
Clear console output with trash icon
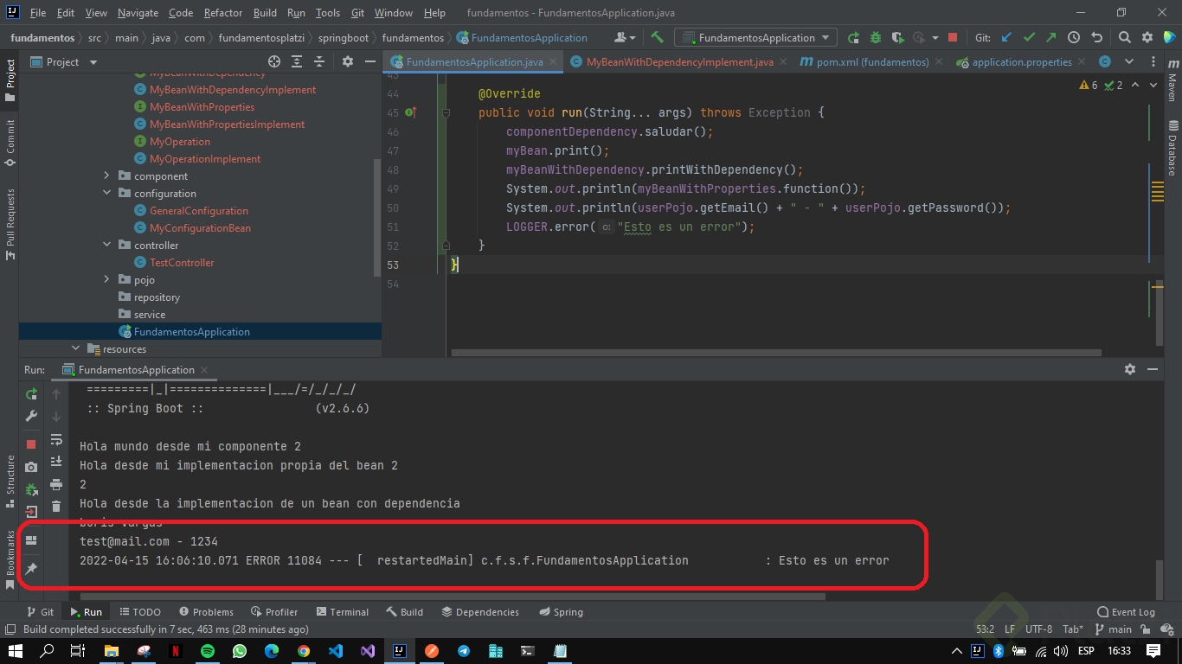pyautogui.click(x=56, y=507)
